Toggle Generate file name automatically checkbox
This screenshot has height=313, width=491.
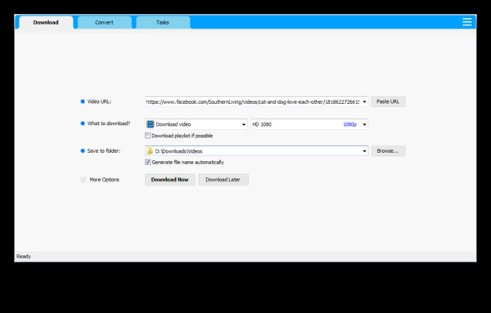(148, 162)
